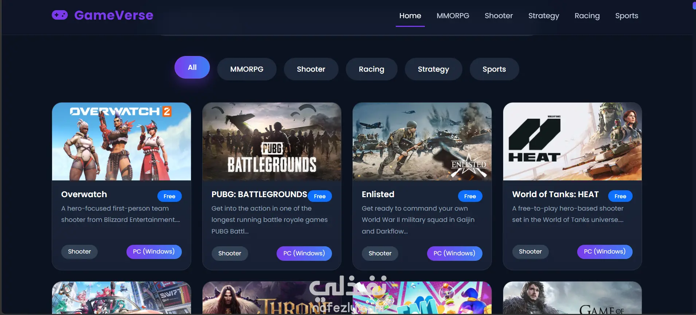Click PC (Windows) tag on Overwatch card
The image size is (696, 315).
pos(154,252)
